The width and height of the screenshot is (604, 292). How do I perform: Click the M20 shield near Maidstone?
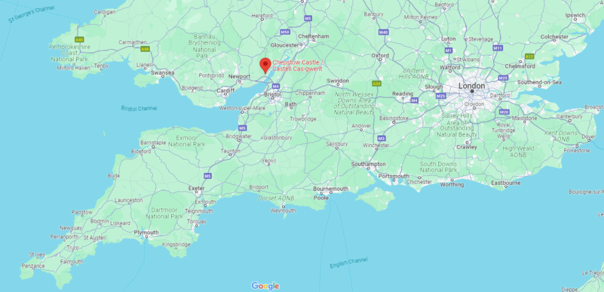504,112
